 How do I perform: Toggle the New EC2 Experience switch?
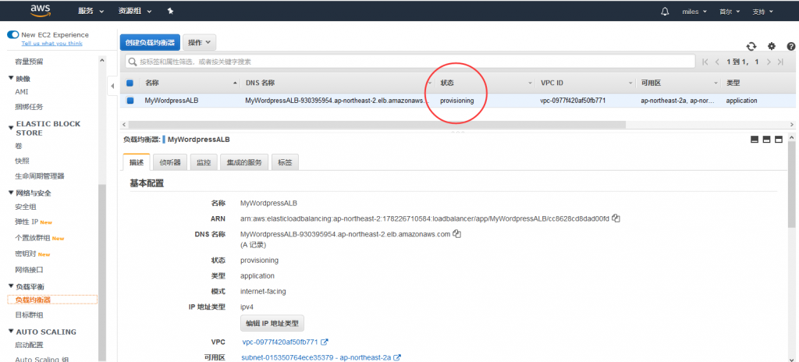coord(12,34)
